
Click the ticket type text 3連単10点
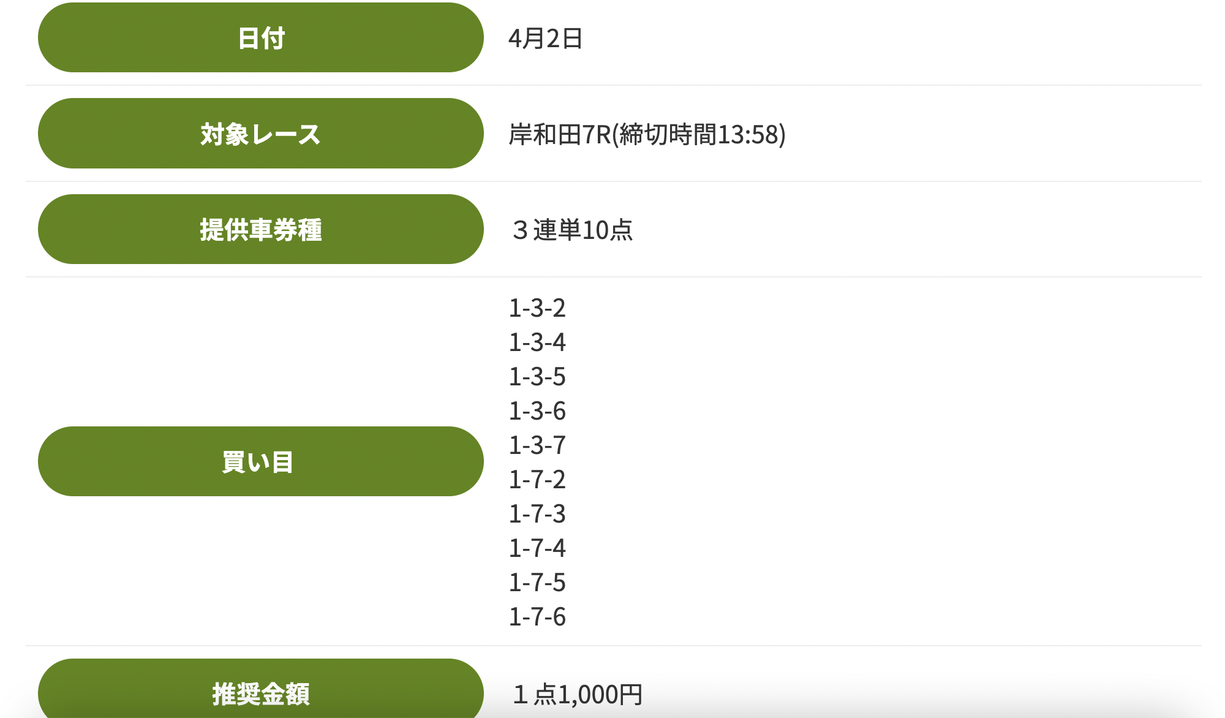(572, 230)
